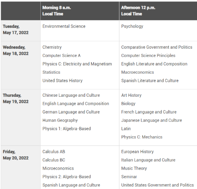Select the Comparative Government and Politics entry

(x=157, y=47)
